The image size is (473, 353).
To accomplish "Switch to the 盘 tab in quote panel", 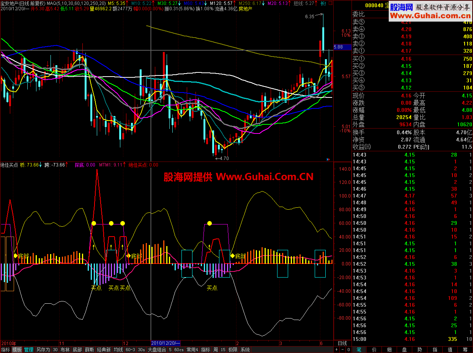I will point(405,349).
